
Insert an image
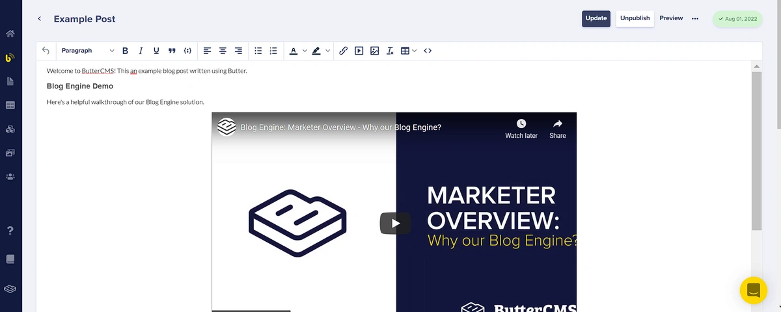point(374,51)
